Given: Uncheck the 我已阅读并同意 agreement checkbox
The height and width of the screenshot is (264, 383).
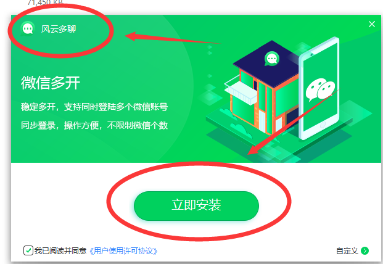Looking at the screenshot, I should coord(28,250).
